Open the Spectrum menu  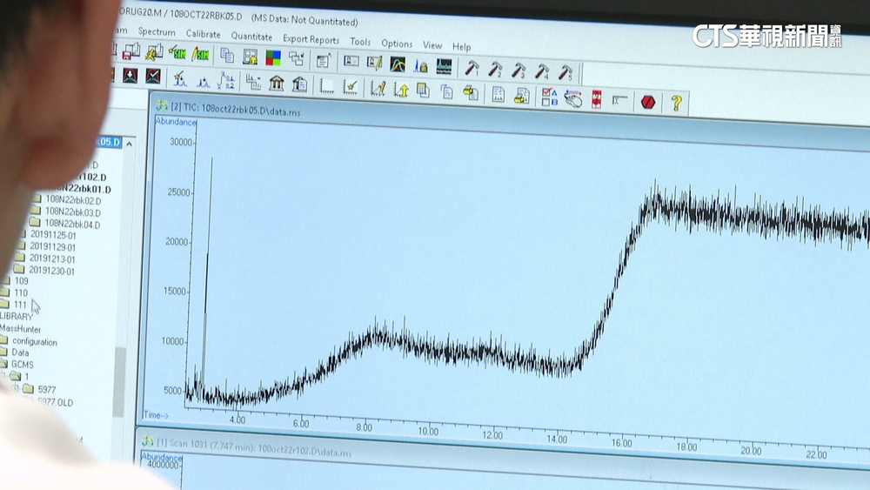(x=157, y=32)
